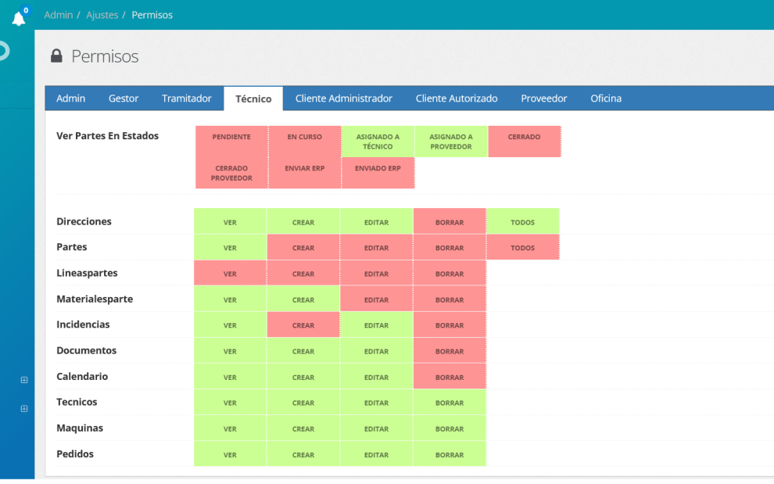Expand the first plus icon in the sidebar
774x484 pixels.
pos(24,380)
